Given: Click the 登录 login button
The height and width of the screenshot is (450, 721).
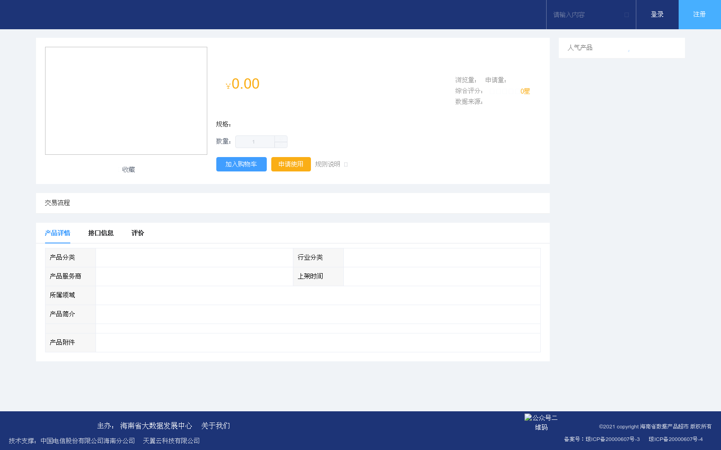Looking at the screenshot, I should 657,14.
